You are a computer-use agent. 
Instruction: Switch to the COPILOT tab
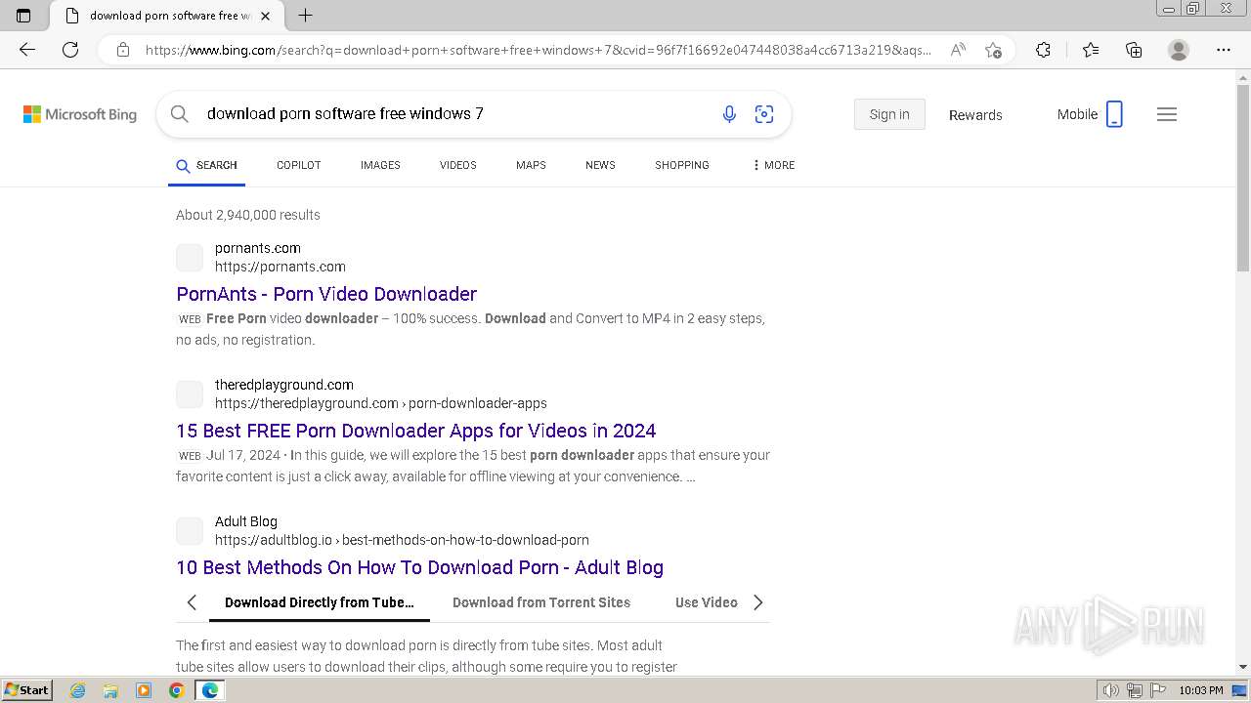299,165
